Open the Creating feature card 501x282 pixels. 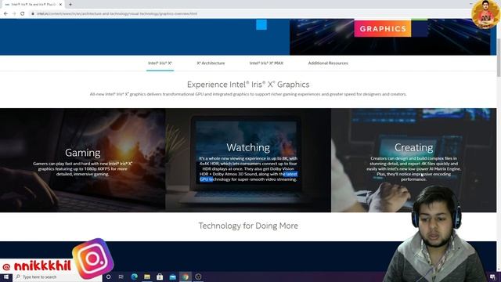[414, 160]
